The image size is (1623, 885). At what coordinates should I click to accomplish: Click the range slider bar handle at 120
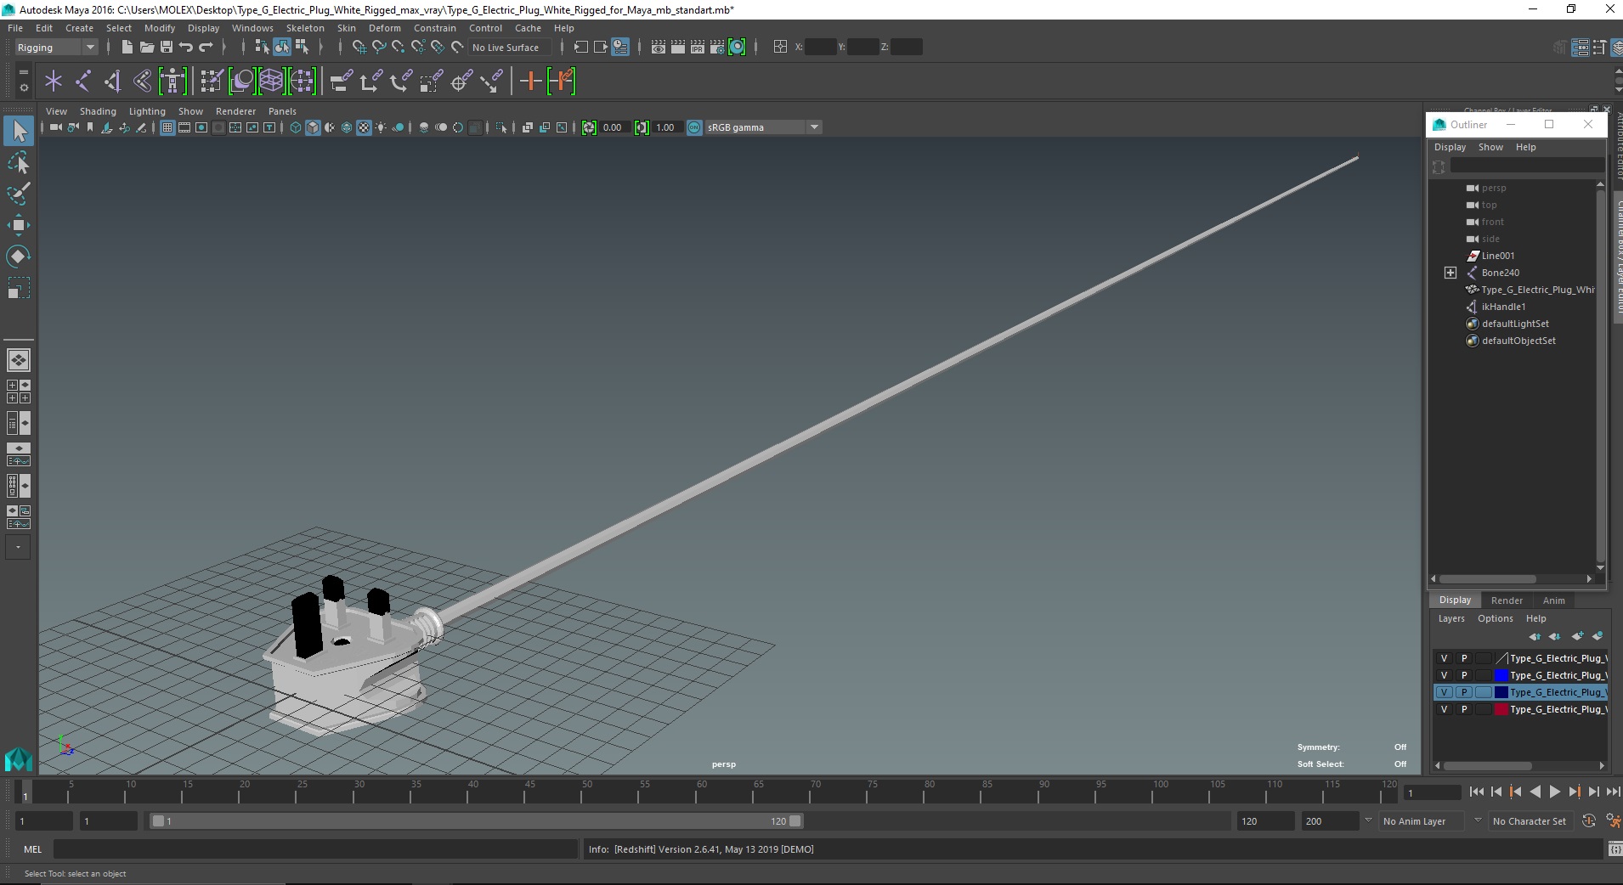795,821
